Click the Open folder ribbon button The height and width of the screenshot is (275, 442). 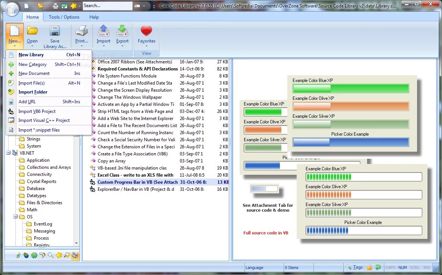pos(32,37)
